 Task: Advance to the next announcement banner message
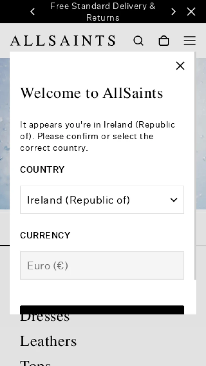[173, 11]
